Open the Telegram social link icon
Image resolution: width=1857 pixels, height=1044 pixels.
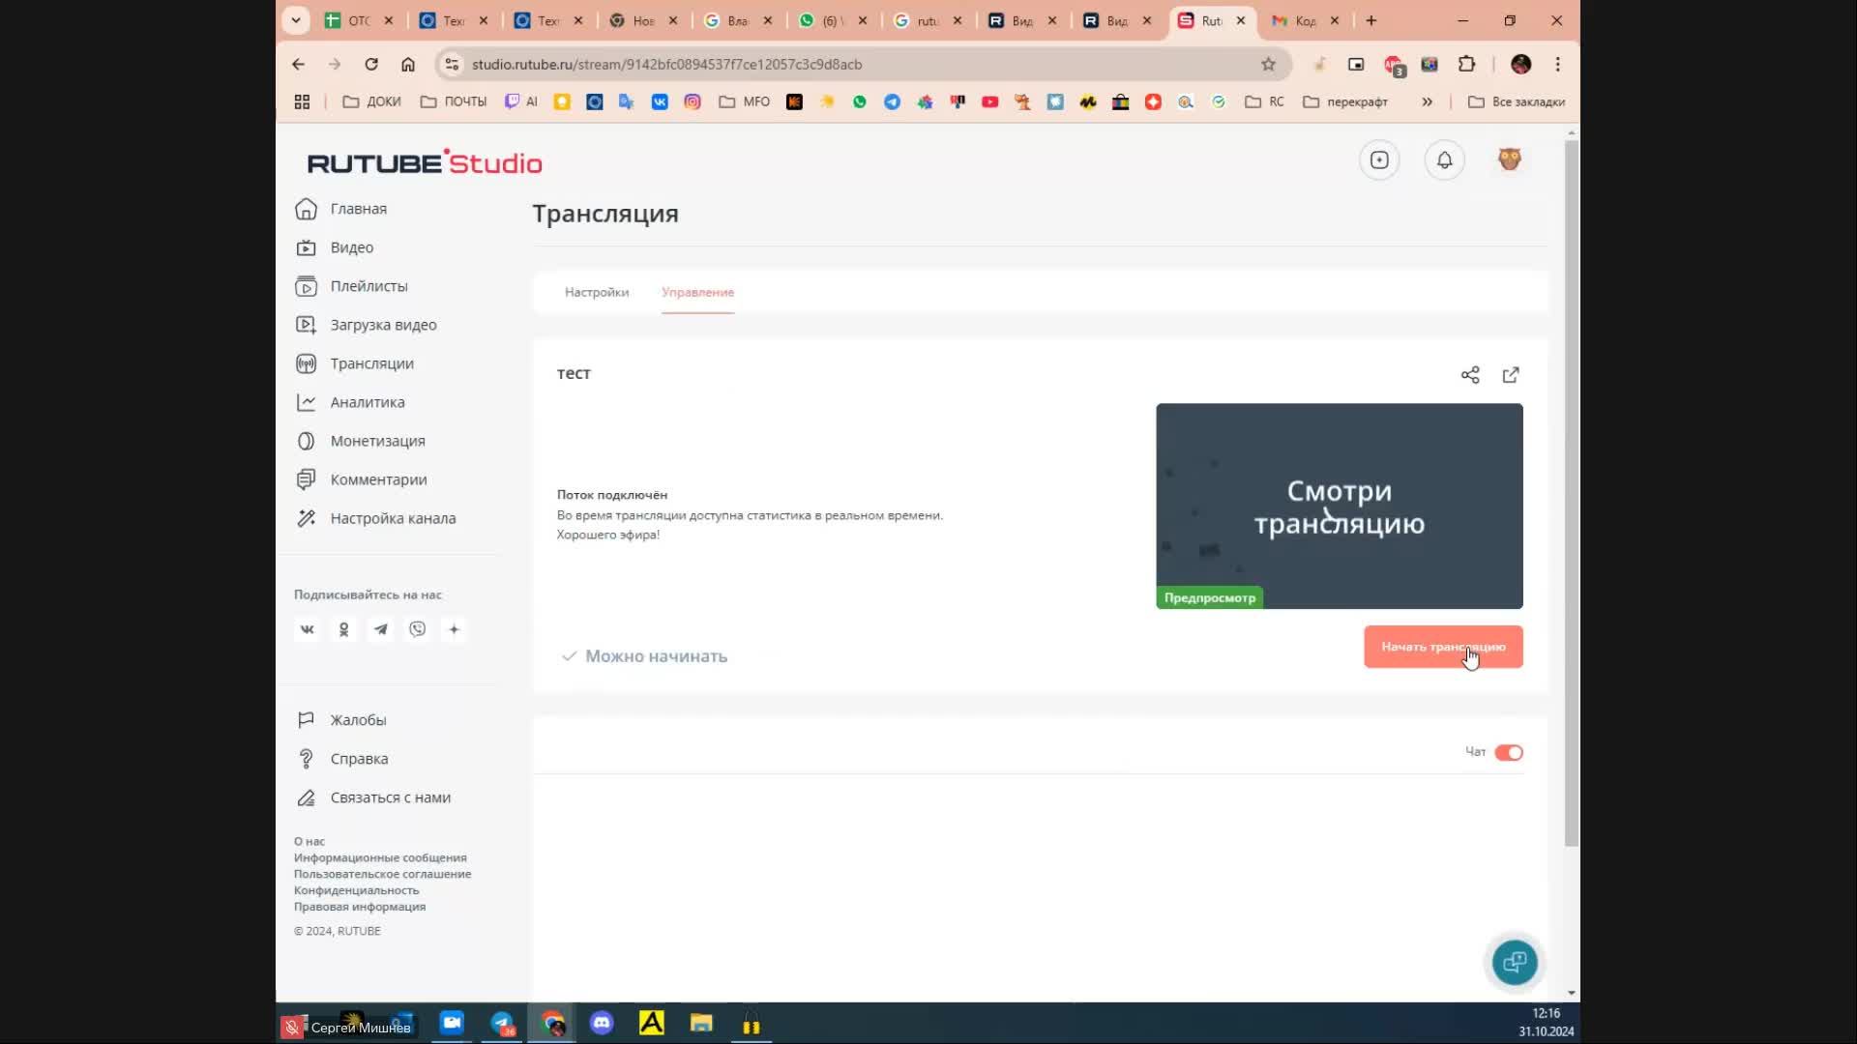click(380, 629)
